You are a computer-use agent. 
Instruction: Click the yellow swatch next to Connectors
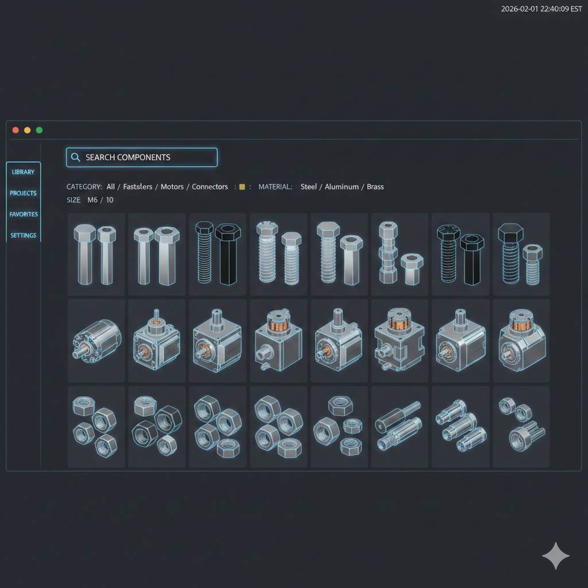pyautogui.click(x=241, y=187)
